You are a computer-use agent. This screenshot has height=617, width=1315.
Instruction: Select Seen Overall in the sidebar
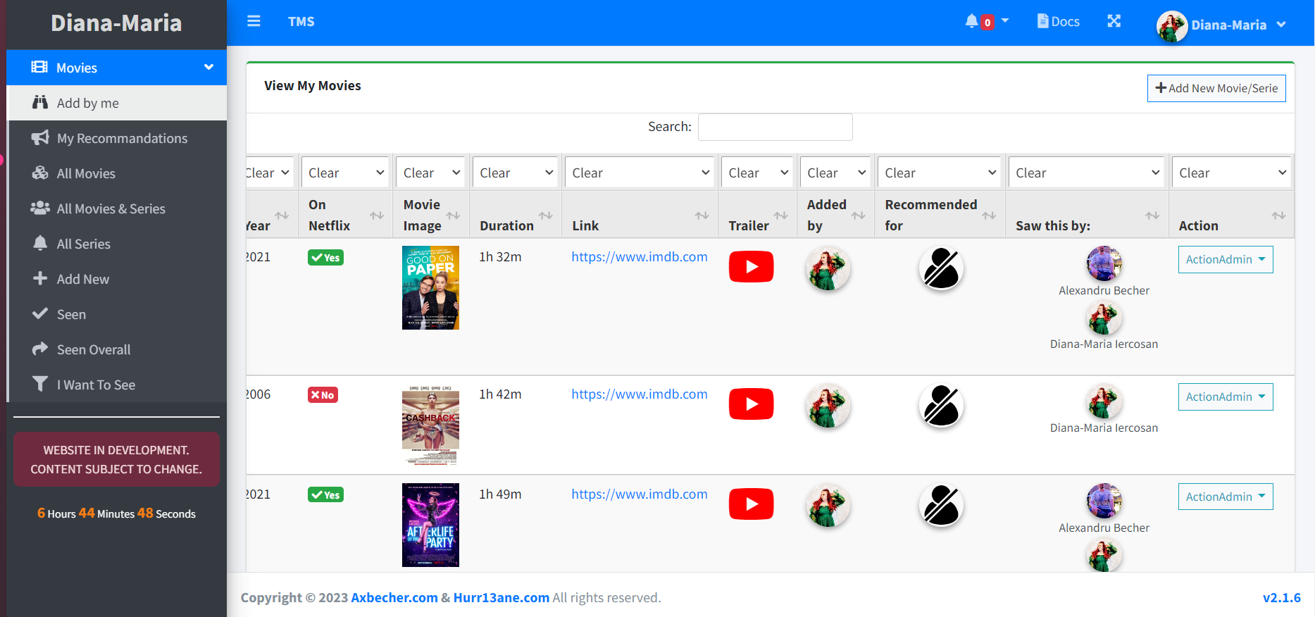[x=93, y=349]
